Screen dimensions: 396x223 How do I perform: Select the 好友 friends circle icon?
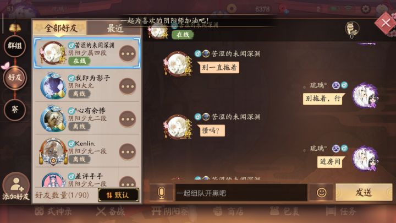pos(15,78)
